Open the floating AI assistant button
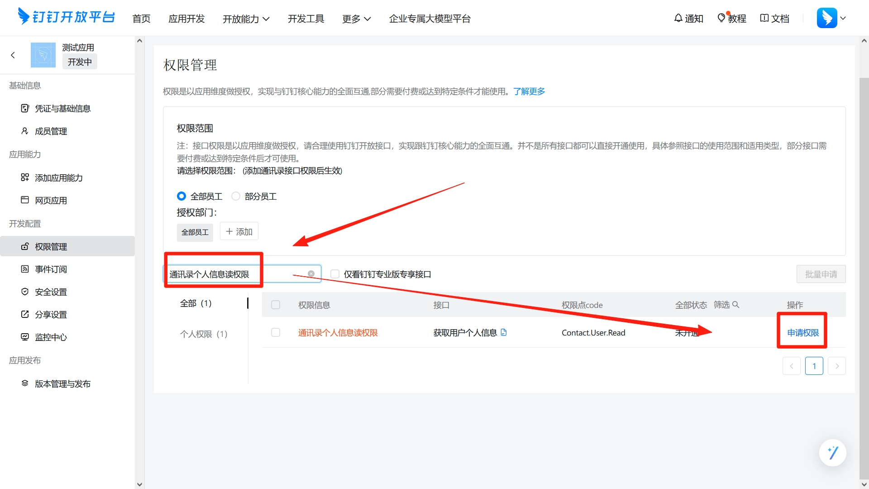The width and height of the screenshot is (869, 489). pos(832,453)
